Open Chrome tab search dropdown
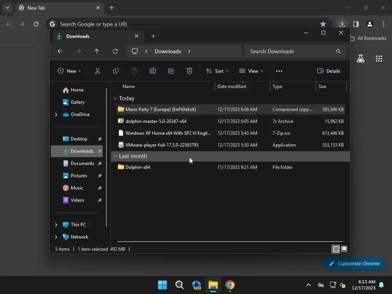The width and height of the screenshot is (392, 294). click(8, 8)
